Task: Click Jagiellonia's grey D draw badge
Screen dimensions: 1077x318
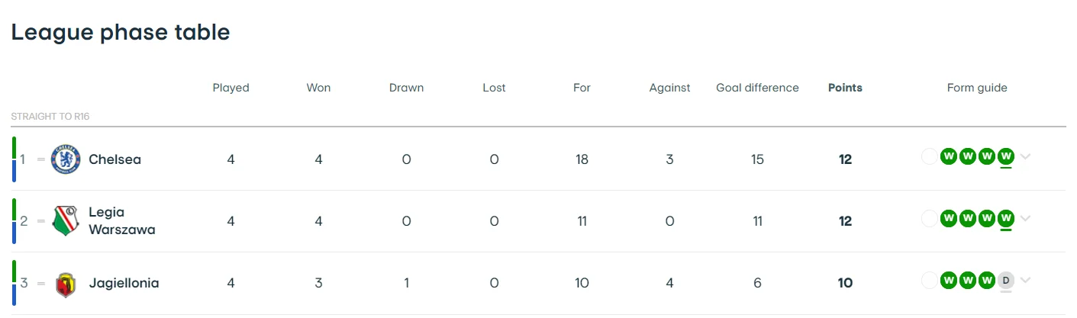Action: [x=1006, y=280]
